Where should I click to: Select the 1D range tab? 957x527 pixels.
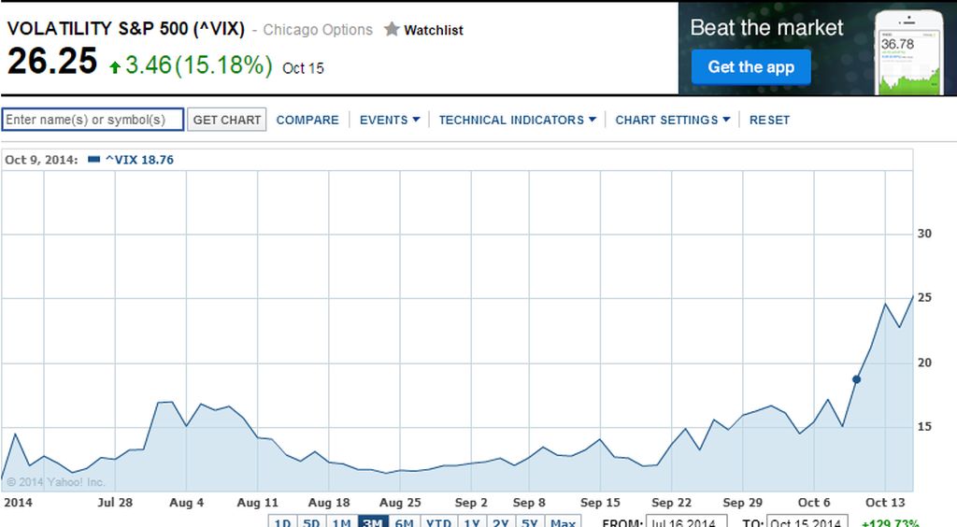(282, 522)
